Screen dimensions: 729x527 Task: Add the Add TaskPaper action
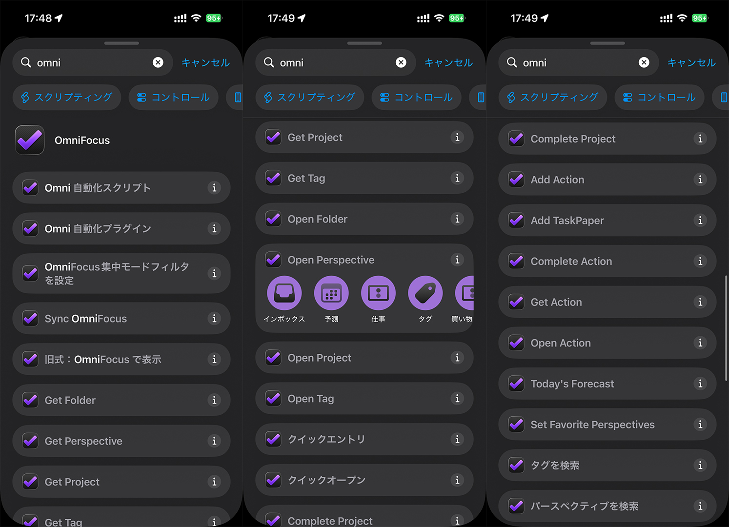[607, 221]
